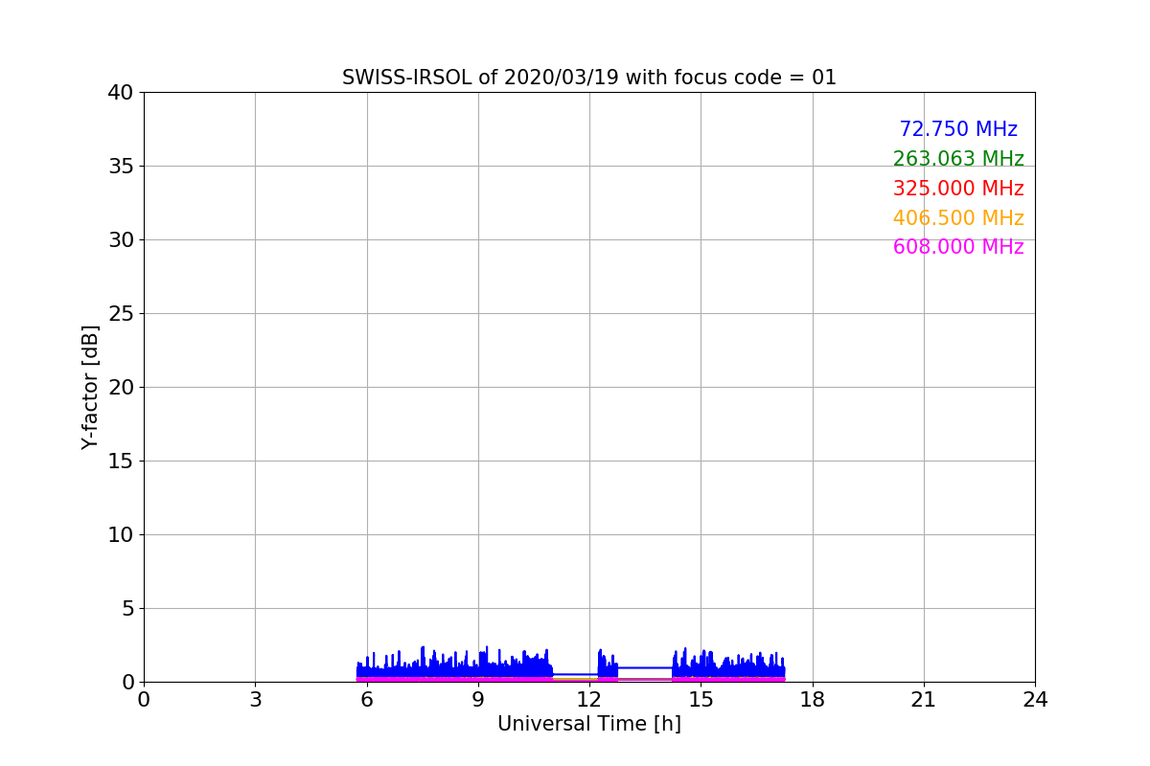Click the plot title SWISS-IRSOL of 2020/03/19
The image size is (1150, 766).
[x=589, y=78]
